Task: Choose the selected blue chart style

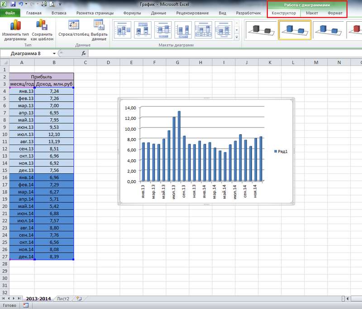Action: coord(295,30)
